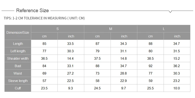
Task: Click the Cuff row label
Action: 18,88
